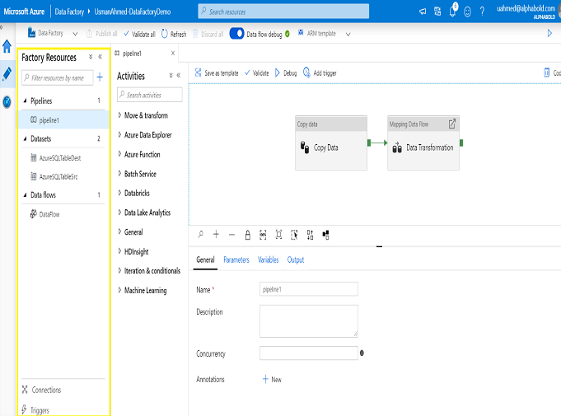
Task: Toggle the lasso selection icon on canvas
Action: pos(294,235)
